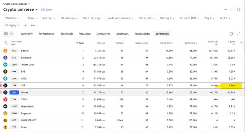The image size is (245, 132).
Task: Switch to the Technicals tab
Action: (x=67, y=34)
